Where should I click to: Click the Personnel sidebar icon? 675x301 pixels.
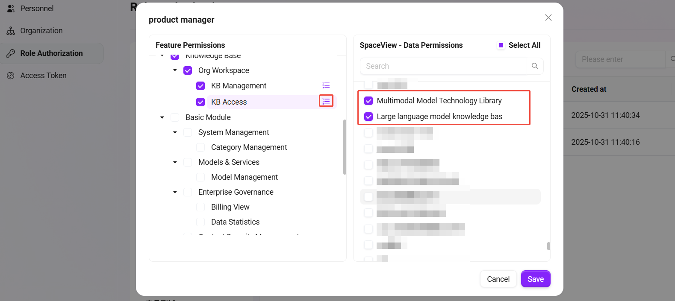[x=11, y=9]
